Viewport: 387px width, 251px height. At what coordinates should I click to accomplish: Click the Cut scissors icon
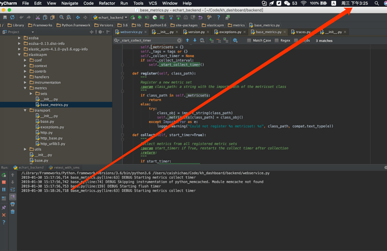point(38,17)
